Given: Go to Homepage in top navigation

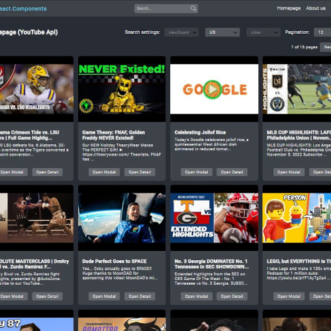Looking at the screenshot, I should (x=289, y=9).
